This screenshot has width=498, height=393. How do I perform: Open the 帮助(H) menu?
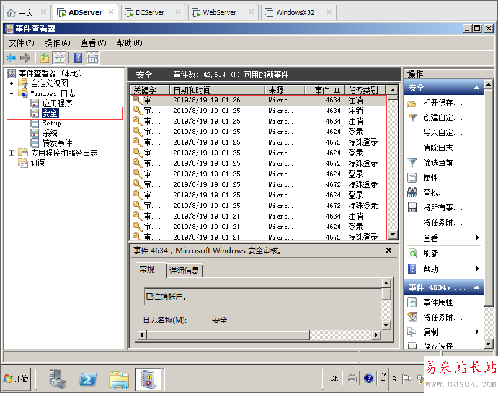tap(130, 43)
